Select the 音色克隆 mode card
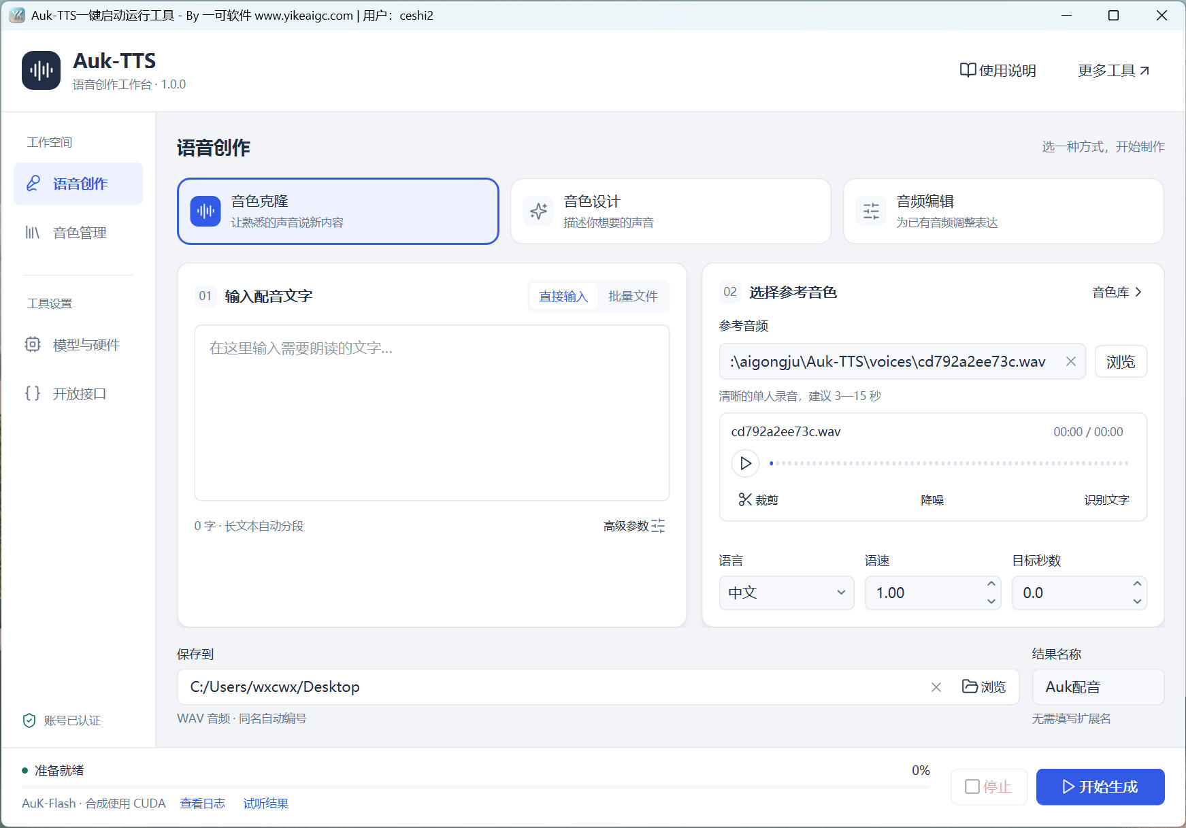This screenshot has height=828, width=1186. coord(337,211)
